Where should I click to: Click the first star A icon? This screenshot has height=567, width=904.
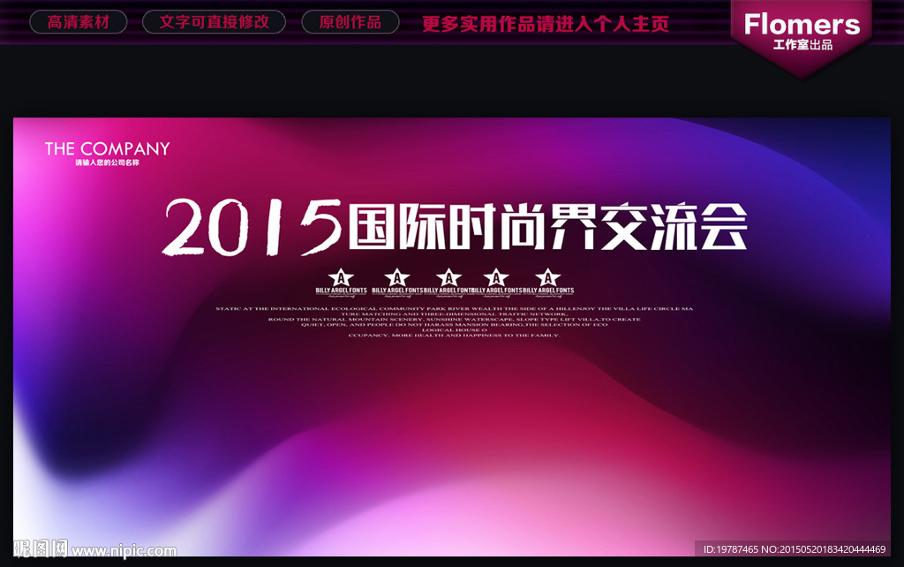point(341,277)
